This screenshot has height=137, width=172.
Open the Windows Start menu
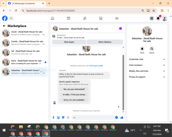[x=4, y=130]
